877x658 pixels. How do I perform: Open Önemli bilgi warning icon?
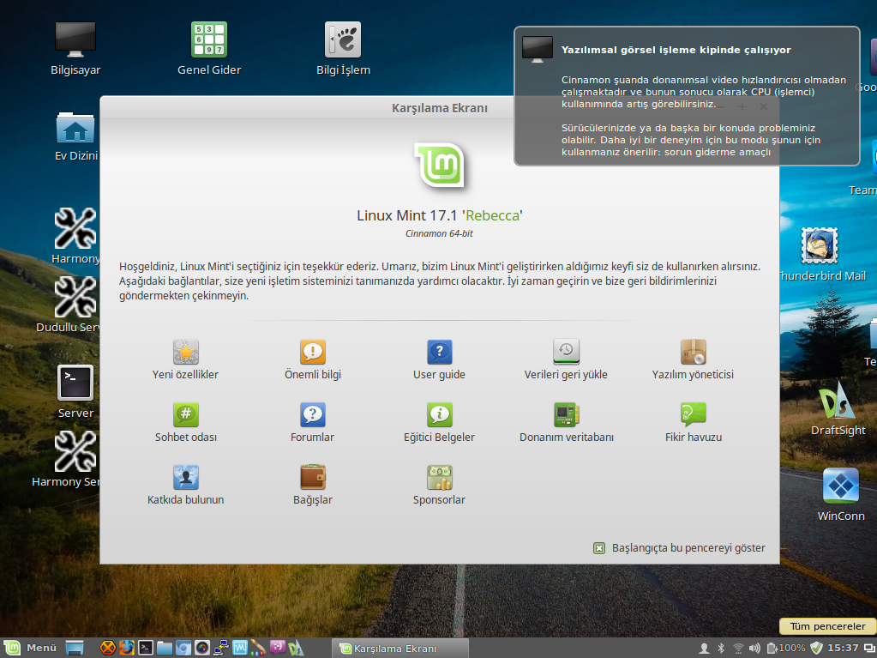pos(313,352)
